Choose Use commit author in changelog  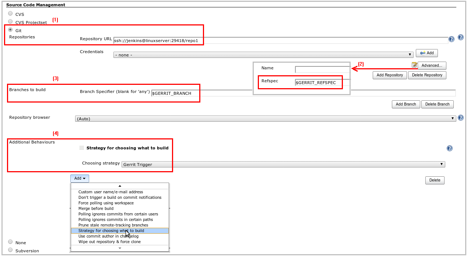click(x=120, y=236)
